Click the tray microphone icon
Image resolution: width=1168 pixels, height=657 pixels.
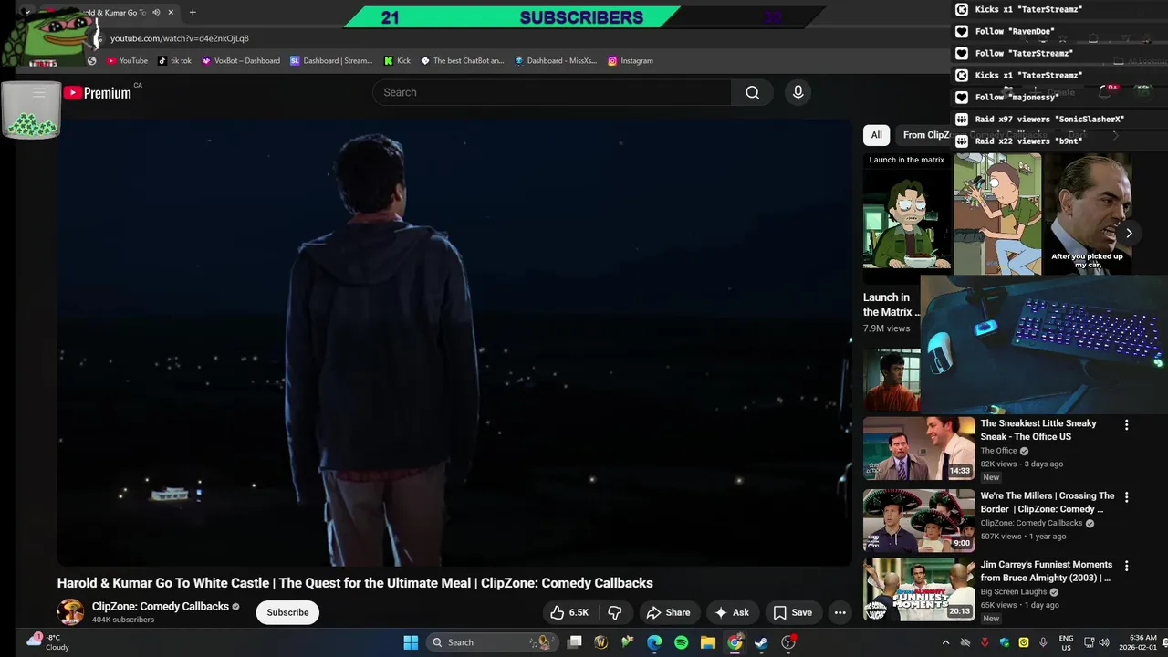pos(1043,642)
